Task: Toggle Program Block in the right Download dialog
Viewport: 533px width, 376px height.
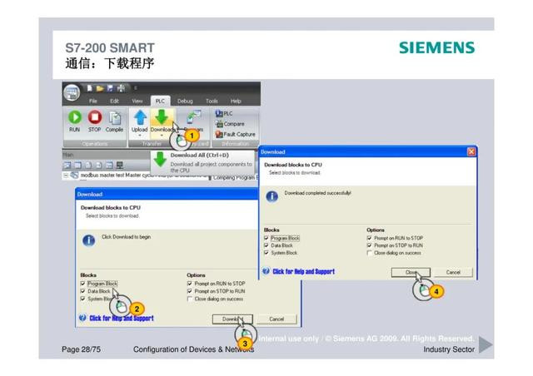Action: coord(266,238)
